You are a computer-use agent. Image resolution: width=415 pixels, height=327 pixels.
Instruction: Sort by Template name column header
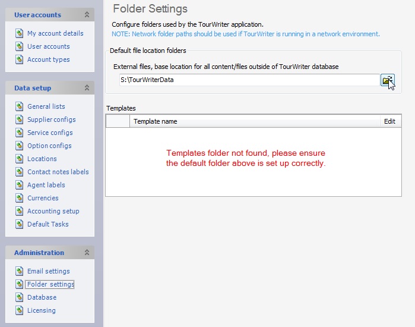click(254, 121)
